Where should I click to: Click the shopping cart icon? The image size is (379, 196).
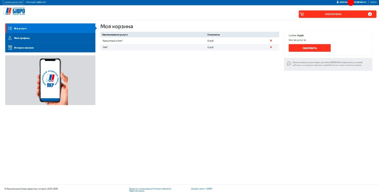(302, 14)
